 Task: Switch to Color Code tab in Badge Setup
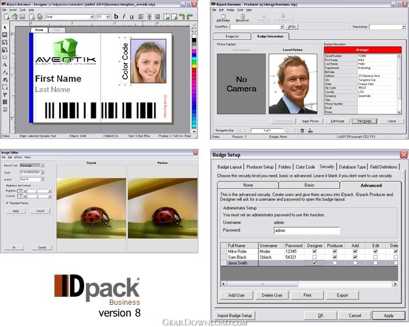tap(305, 167)
